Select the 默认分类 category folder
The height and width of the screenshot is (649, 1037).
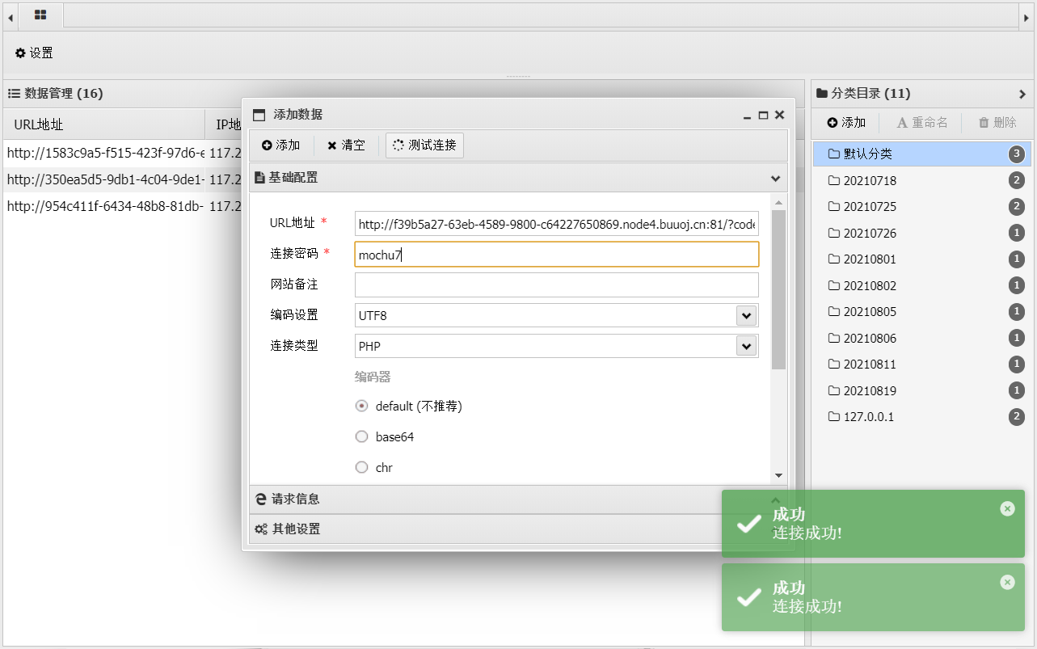[868, 154]
